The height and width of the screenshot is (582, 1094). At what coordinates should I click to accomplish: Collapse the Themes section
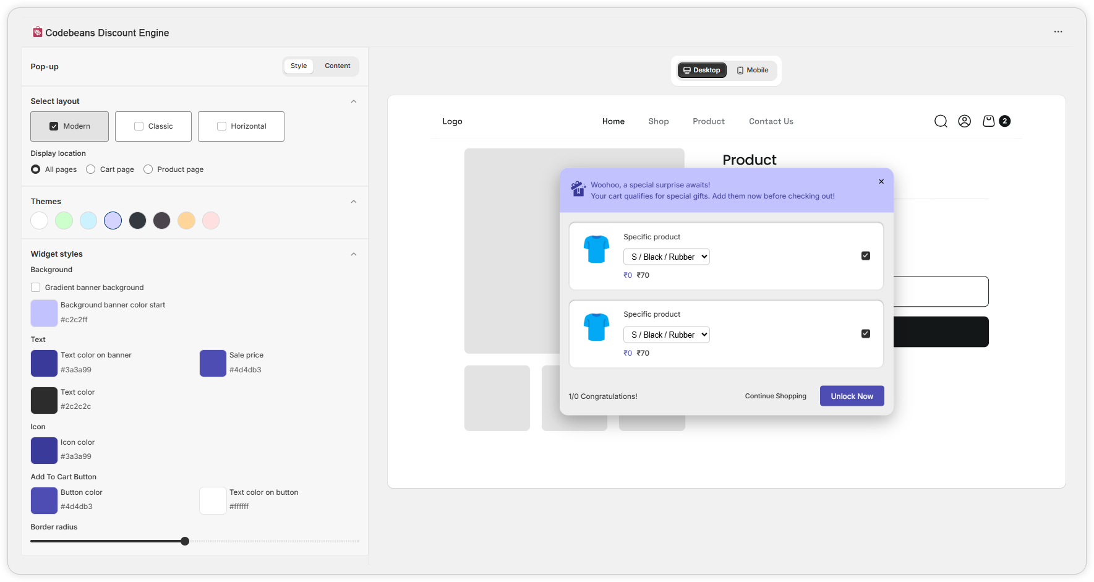(x=354, y=202)
